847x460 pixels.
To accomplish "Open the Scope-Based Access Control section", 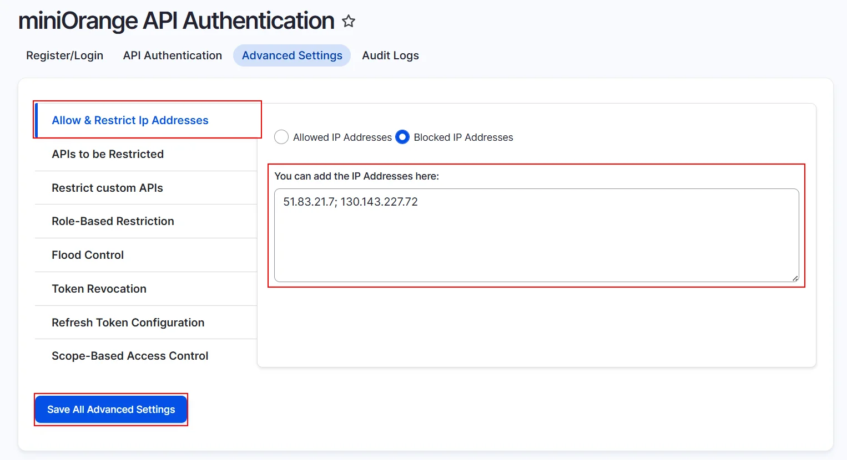I will click(x=130, y=356).
